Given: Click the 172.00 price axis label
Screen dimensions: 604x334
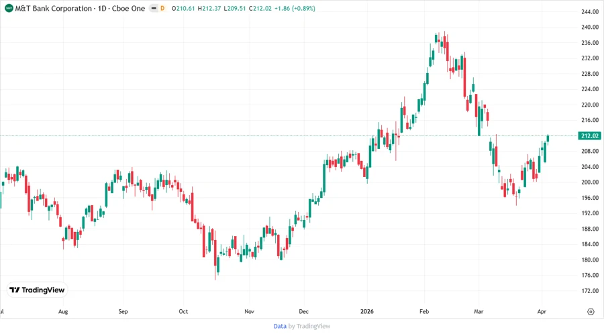Looking at the screenshot, I should point(590,290).
